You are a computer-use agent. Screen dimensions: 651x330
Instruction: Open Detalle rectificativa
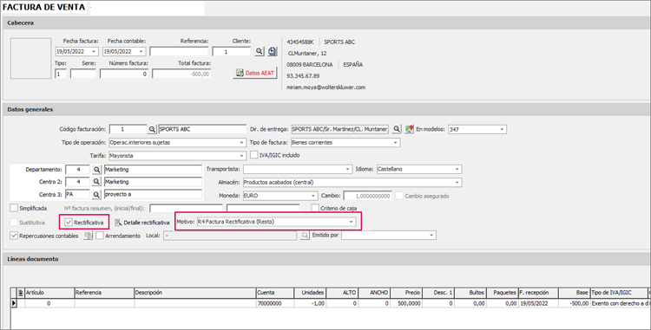[142, 223]
